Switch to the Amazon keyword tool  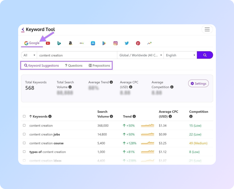tap(70, 43)
